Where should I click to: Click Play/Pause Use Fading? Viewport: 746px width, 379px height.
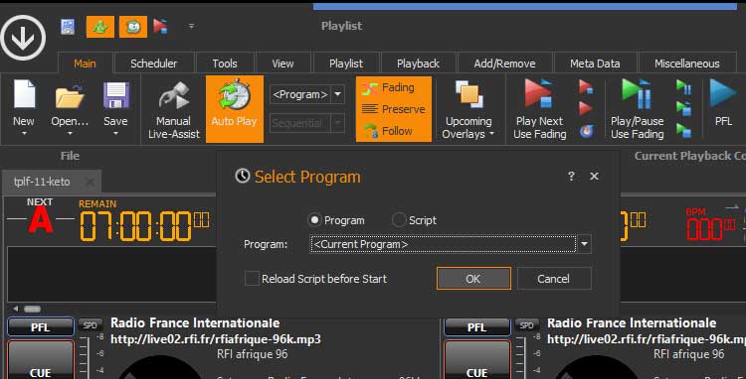click(x=637, y=109)
